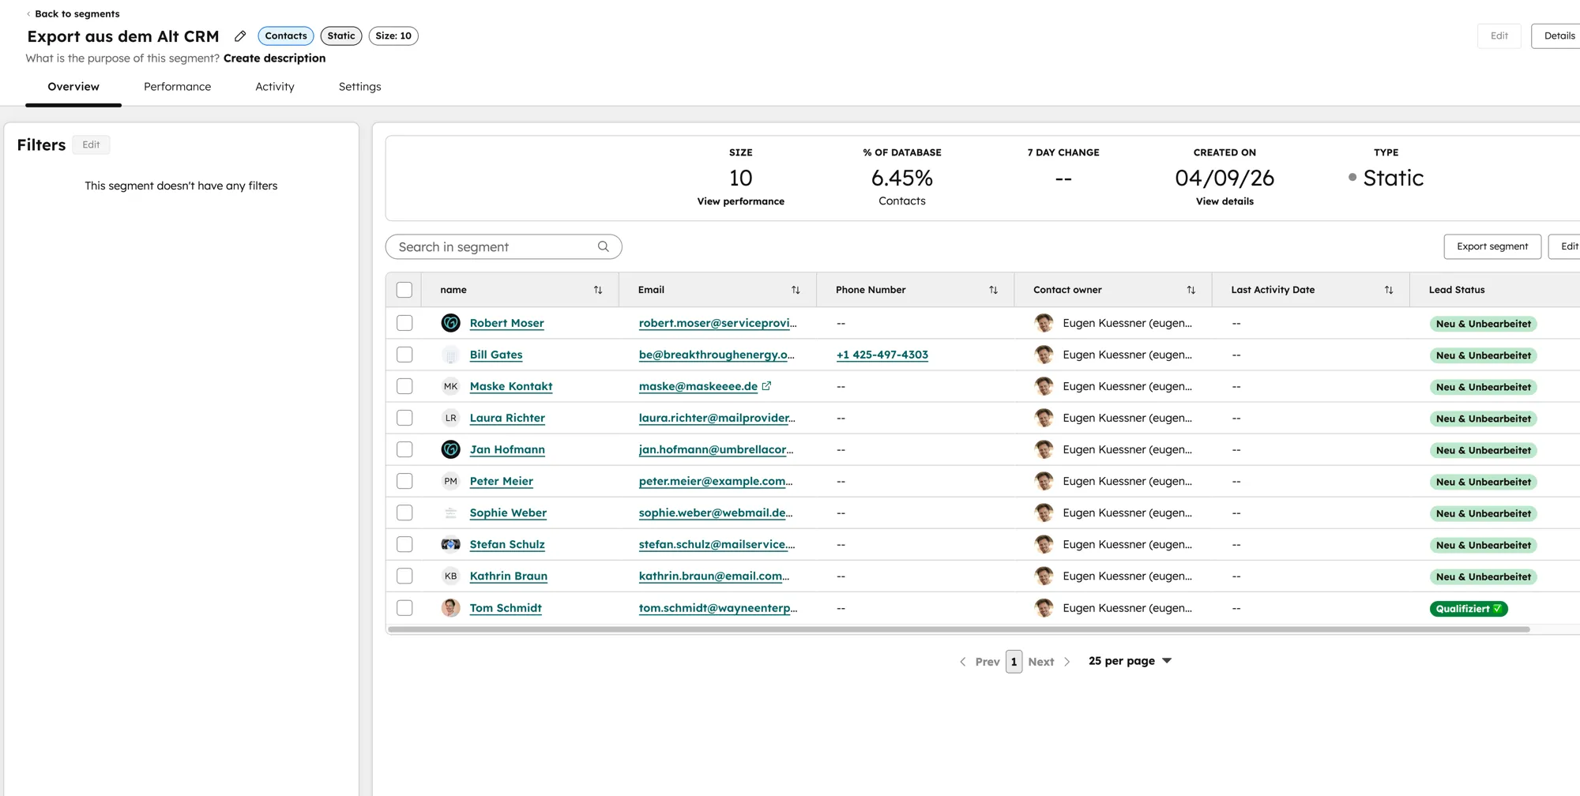1580x796 pixels.
Task: Open the 25 per page dropdown
Action: pos(1130,661)
